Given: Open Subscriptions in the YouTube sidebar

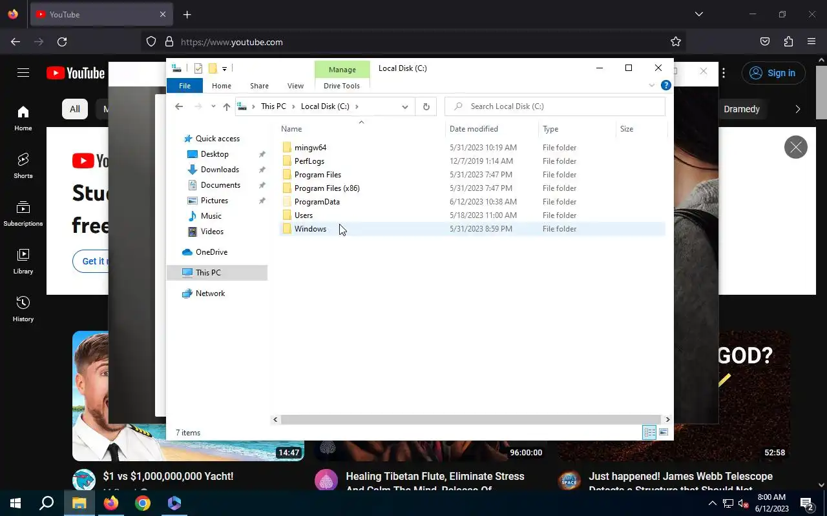Looking at the screenshot, I should (x=23, y=213).
